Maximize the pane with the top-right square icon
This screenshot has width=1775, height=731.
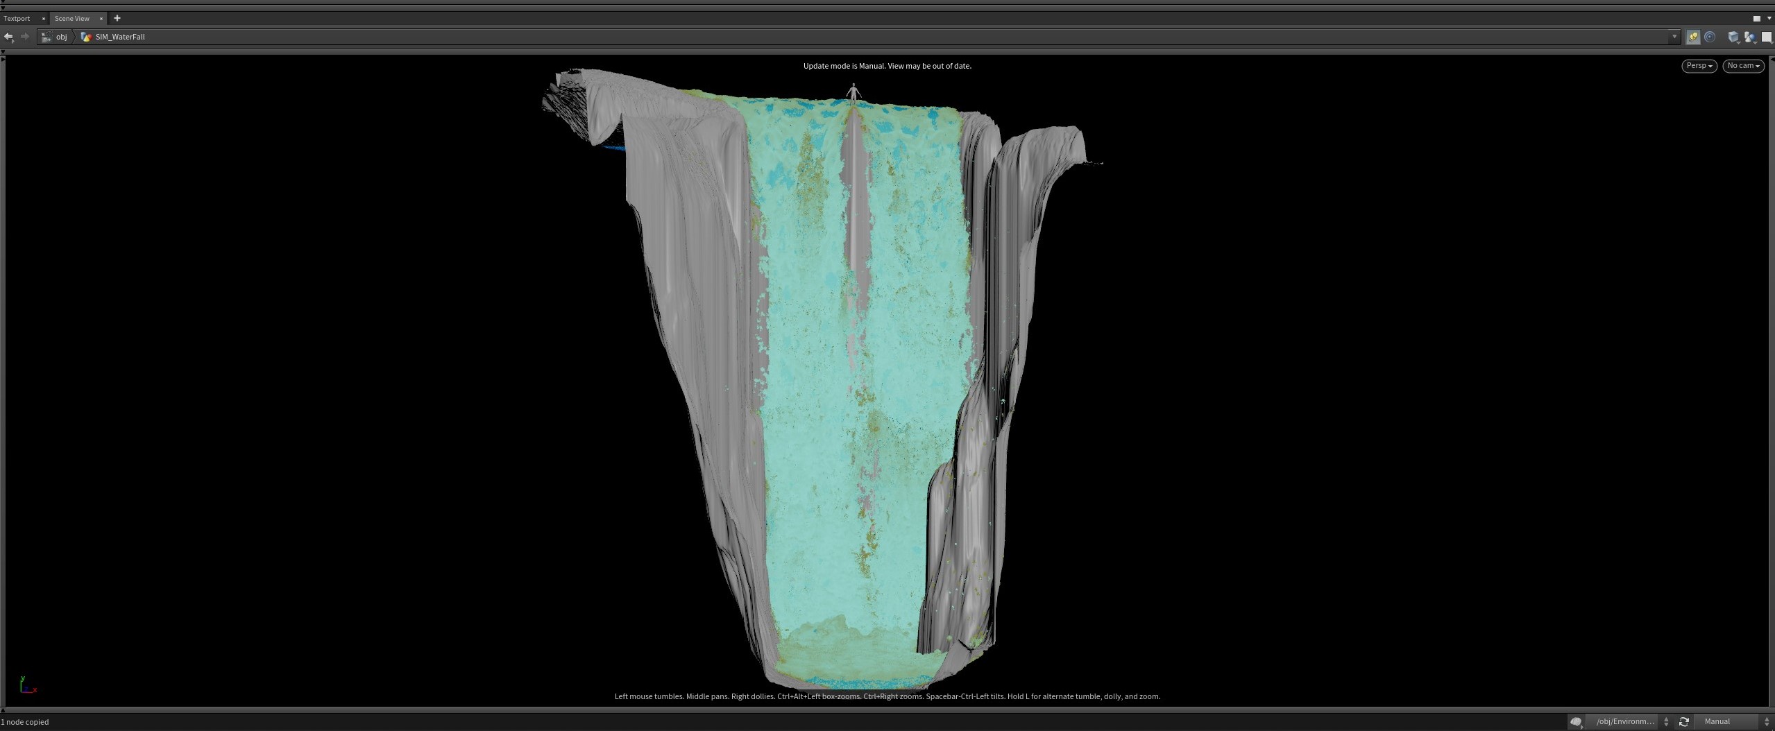pos(1757,19)
